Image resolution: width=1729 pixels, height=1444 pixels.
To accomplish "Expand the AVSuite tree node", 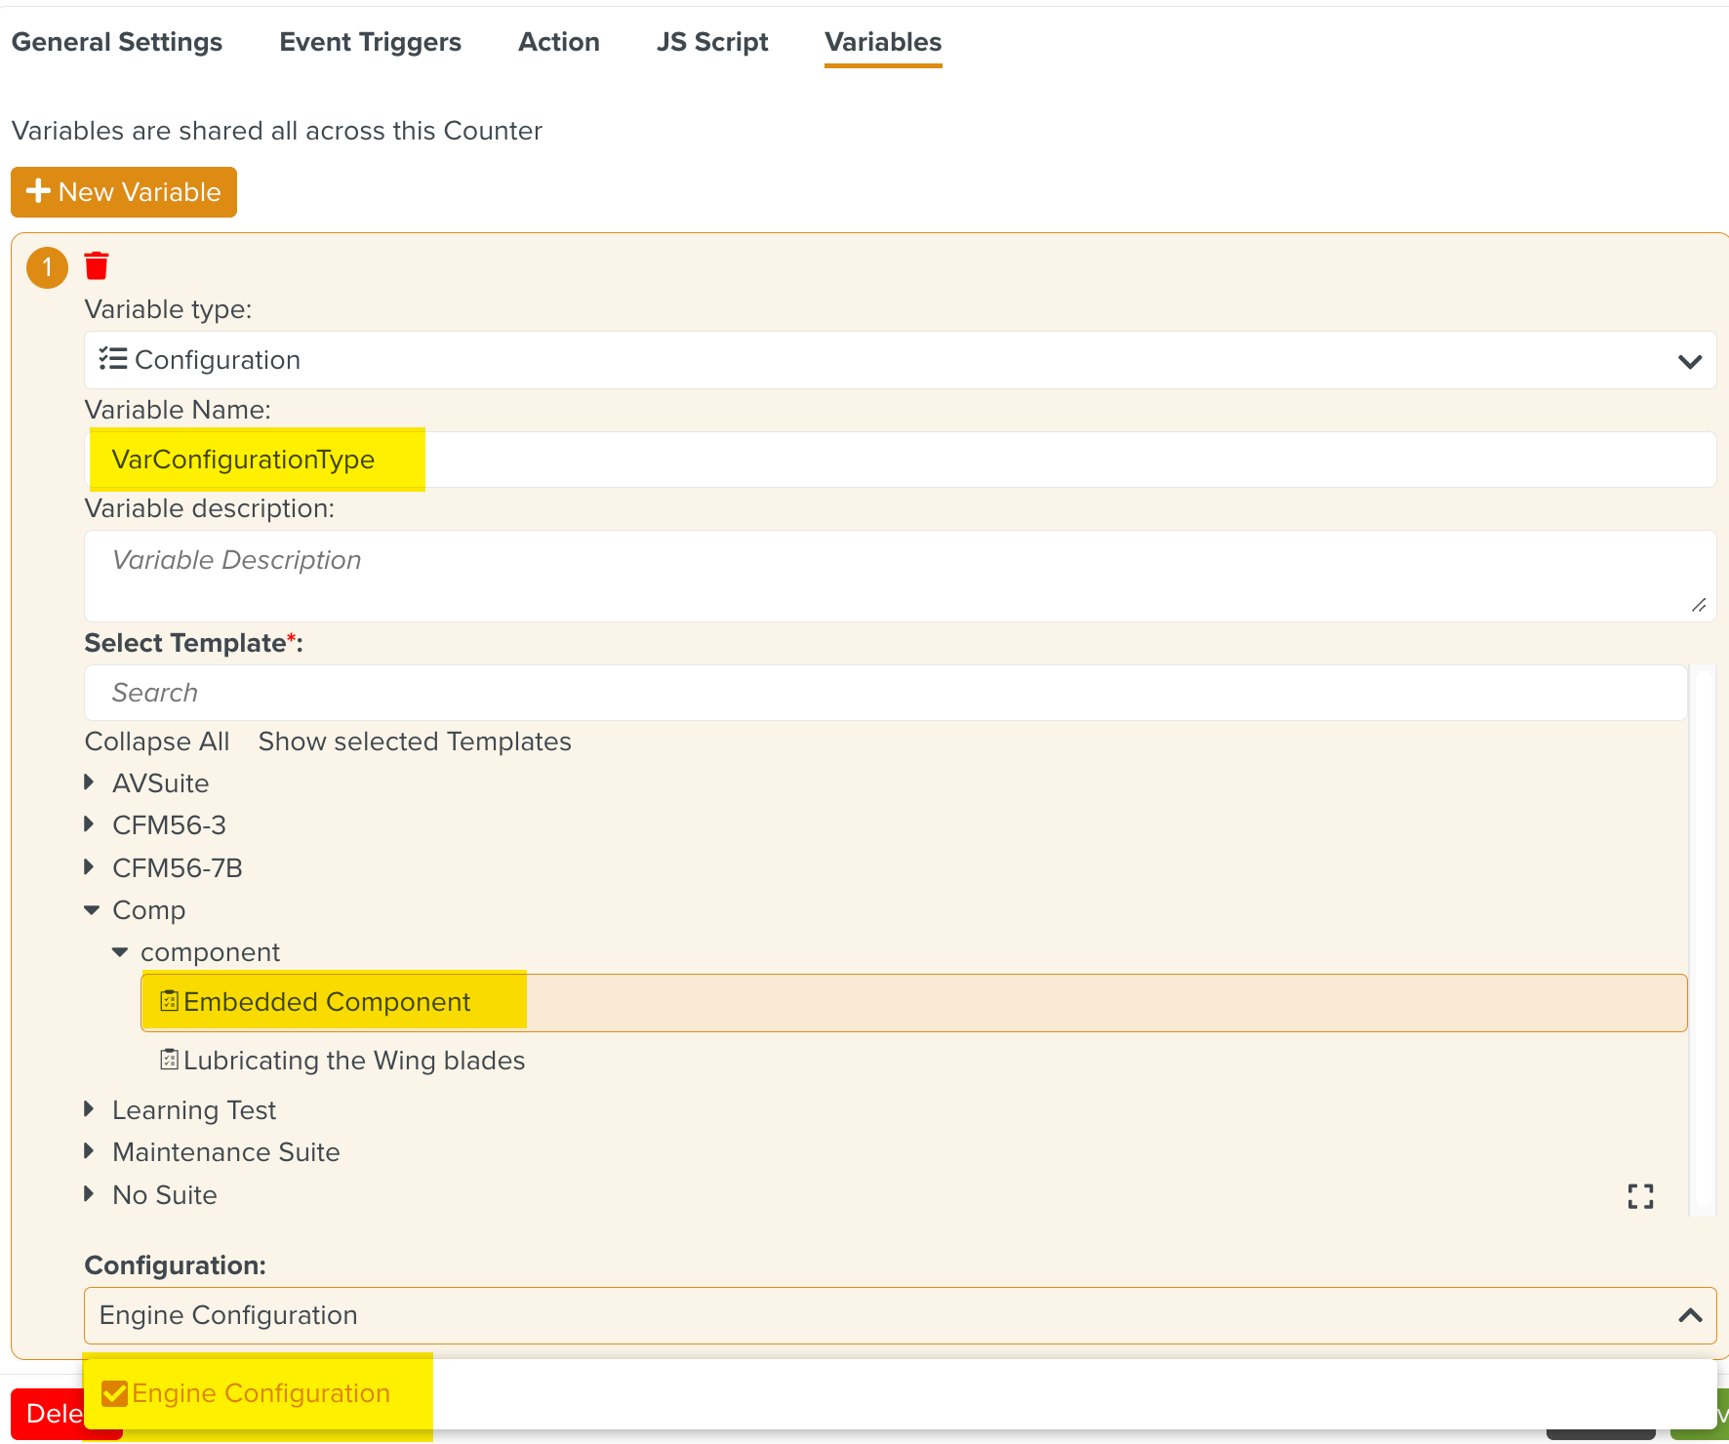I will point(90,782).
